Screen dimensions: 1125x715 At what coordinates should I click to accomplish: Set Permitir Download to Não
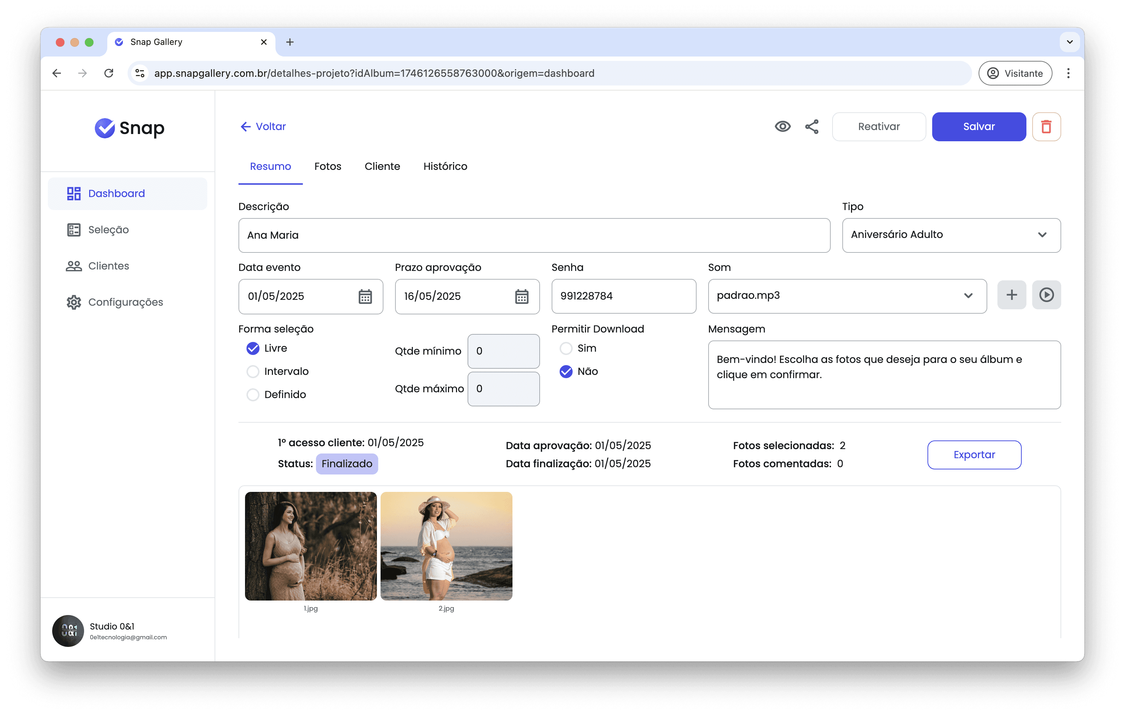tap(566, 372)
